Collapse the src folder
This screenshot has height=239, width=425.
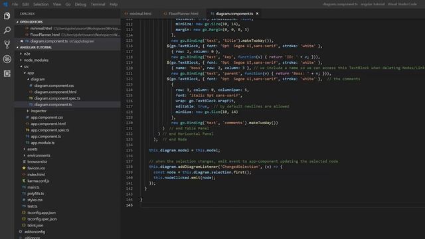coord(26,66)
